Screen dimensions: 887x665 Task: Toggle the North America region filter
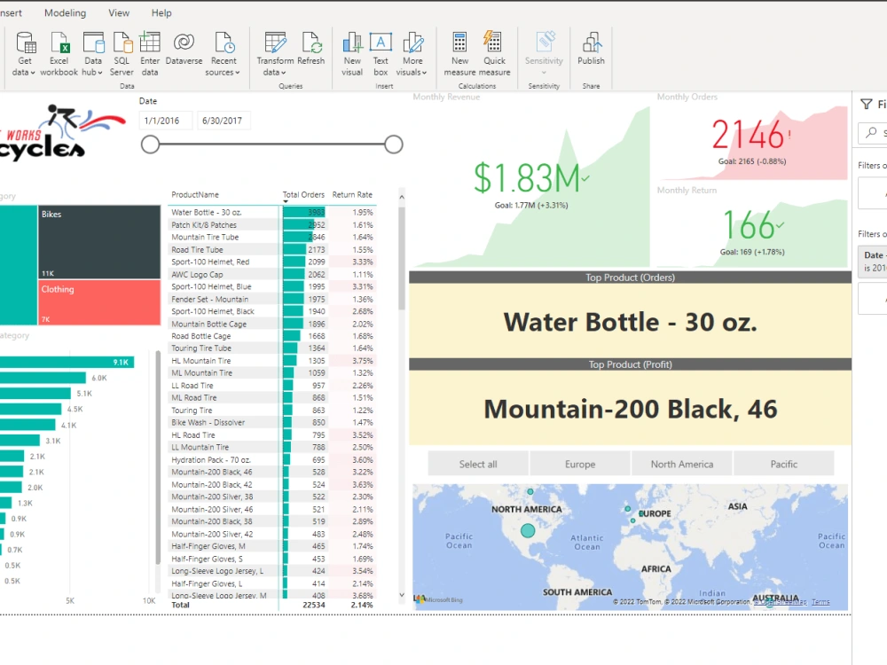coord(681,463)
